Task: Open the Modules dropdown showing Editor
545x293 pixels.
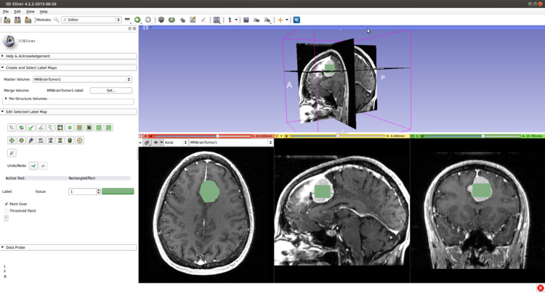Action: coord(91,20)
